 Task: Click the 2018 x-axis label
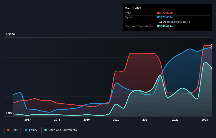(57, 120)
